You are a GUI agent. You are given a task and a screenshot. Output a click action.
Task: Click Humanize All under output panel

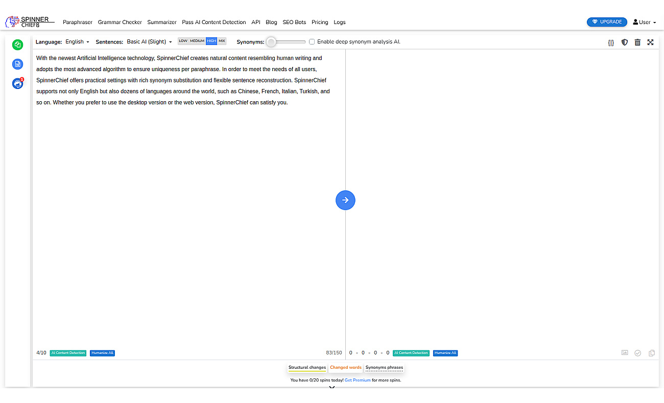(x=445, y=353)
